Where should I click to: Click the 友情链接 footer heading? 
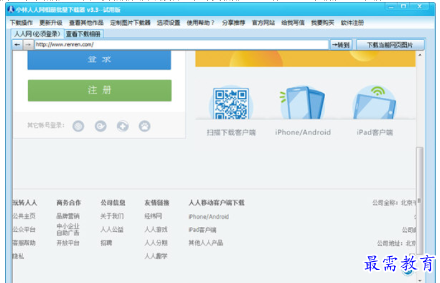tap(157, 203)
